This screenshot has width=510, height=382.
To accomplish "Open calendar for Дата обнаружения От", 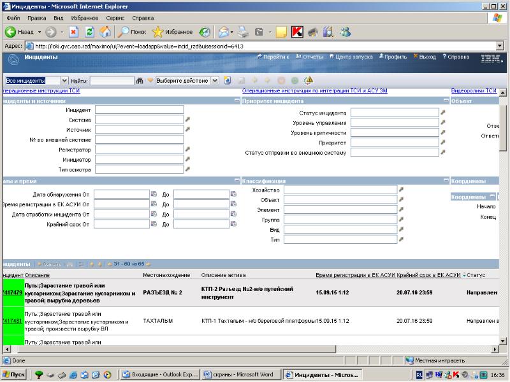I will pos(154,194).
